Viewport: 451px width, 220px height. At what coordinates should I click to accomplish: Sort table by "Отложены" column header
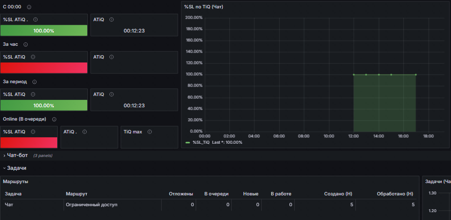[x=181, y=194]
